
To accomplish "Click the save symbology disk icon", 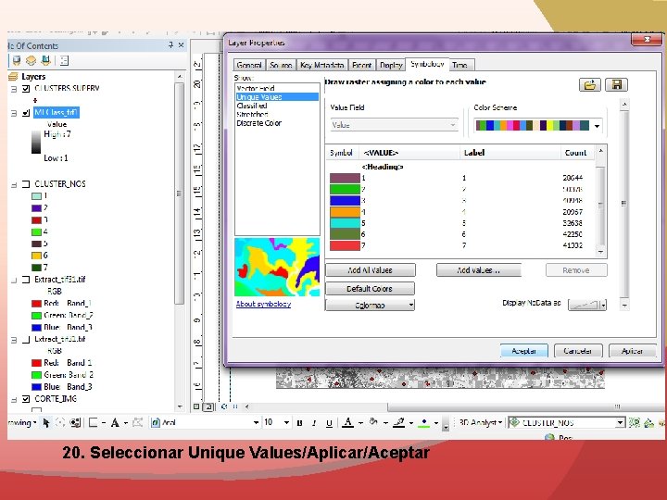I will tap(616, 84).
